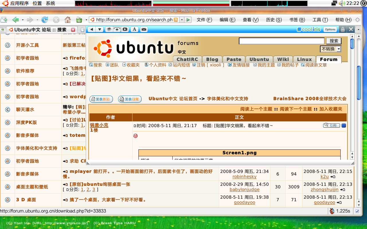Open the 帮助 (H) menu

point(343,20)
